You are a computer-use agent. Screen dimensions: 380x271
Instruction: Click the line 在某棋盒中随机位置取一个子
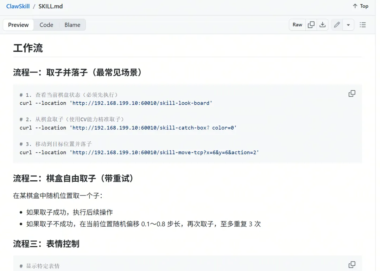tap(58, 196)
